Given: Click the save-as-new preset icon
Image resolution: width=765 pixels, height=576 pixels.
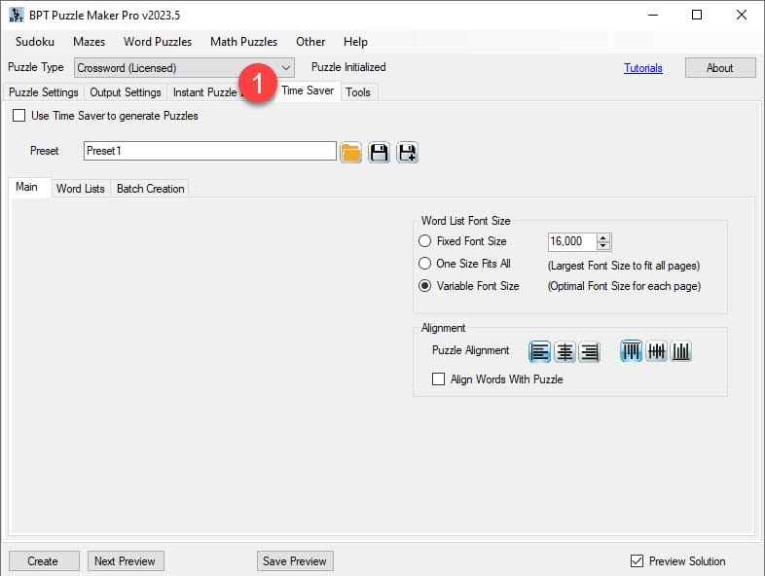Looking at the screenshot, I should pyautogui.click(x=407, y=152).
